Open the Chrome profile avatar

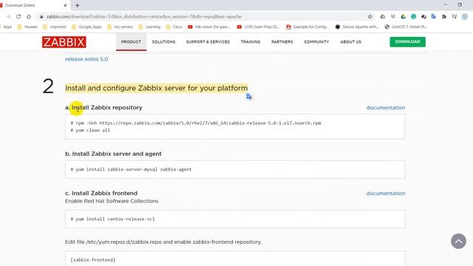pos(465,16)
